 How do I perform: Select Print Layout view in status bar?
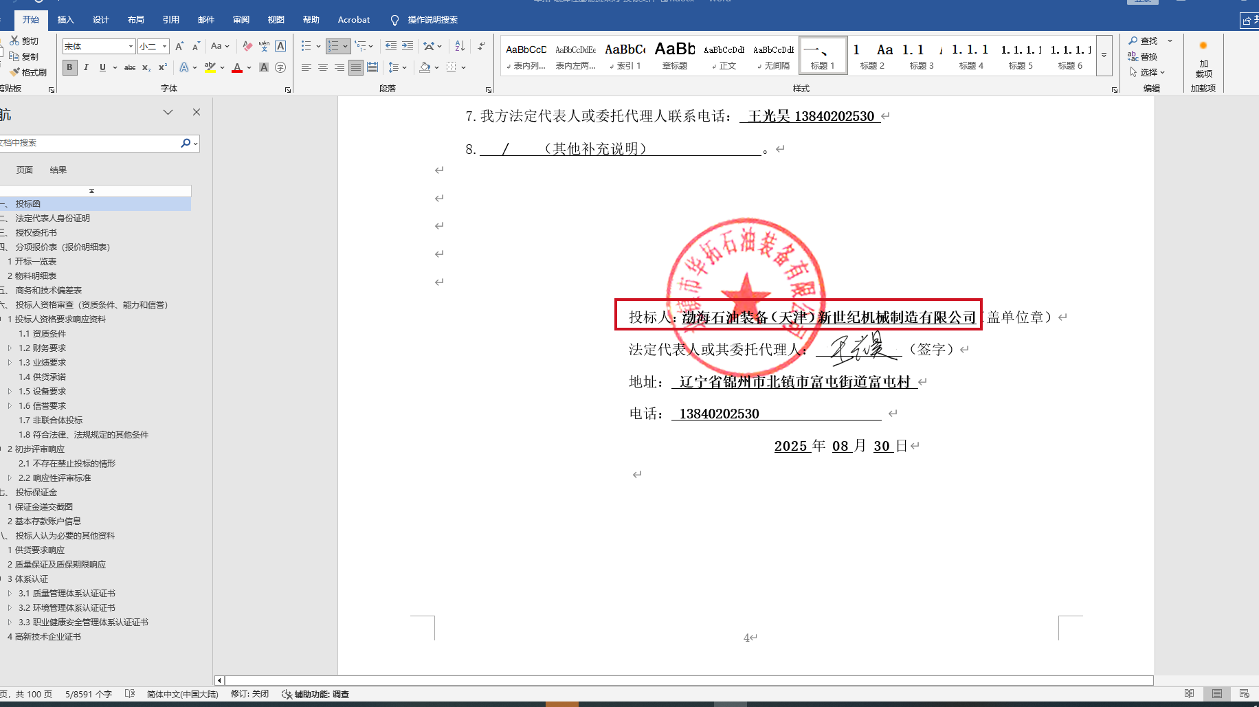point(1217,694)
